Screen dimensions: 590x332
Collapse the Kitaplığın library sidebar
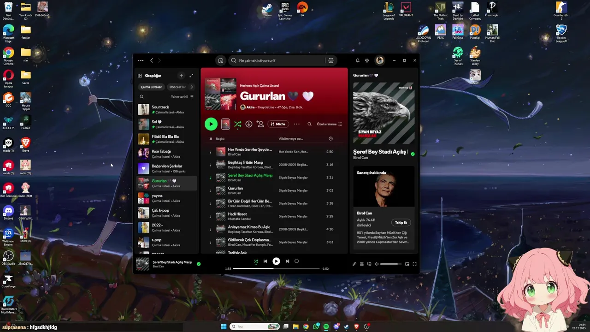tap(140, 76)
